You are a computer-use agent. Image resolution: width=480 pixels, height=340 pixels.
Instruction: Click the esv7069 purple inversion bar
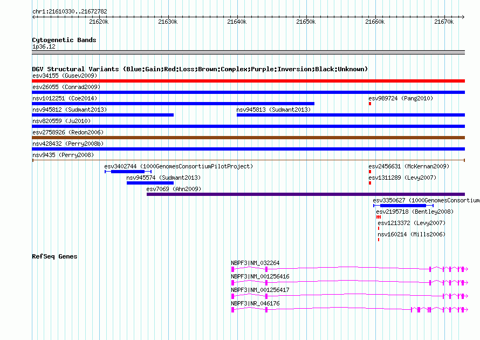[306, 194]
